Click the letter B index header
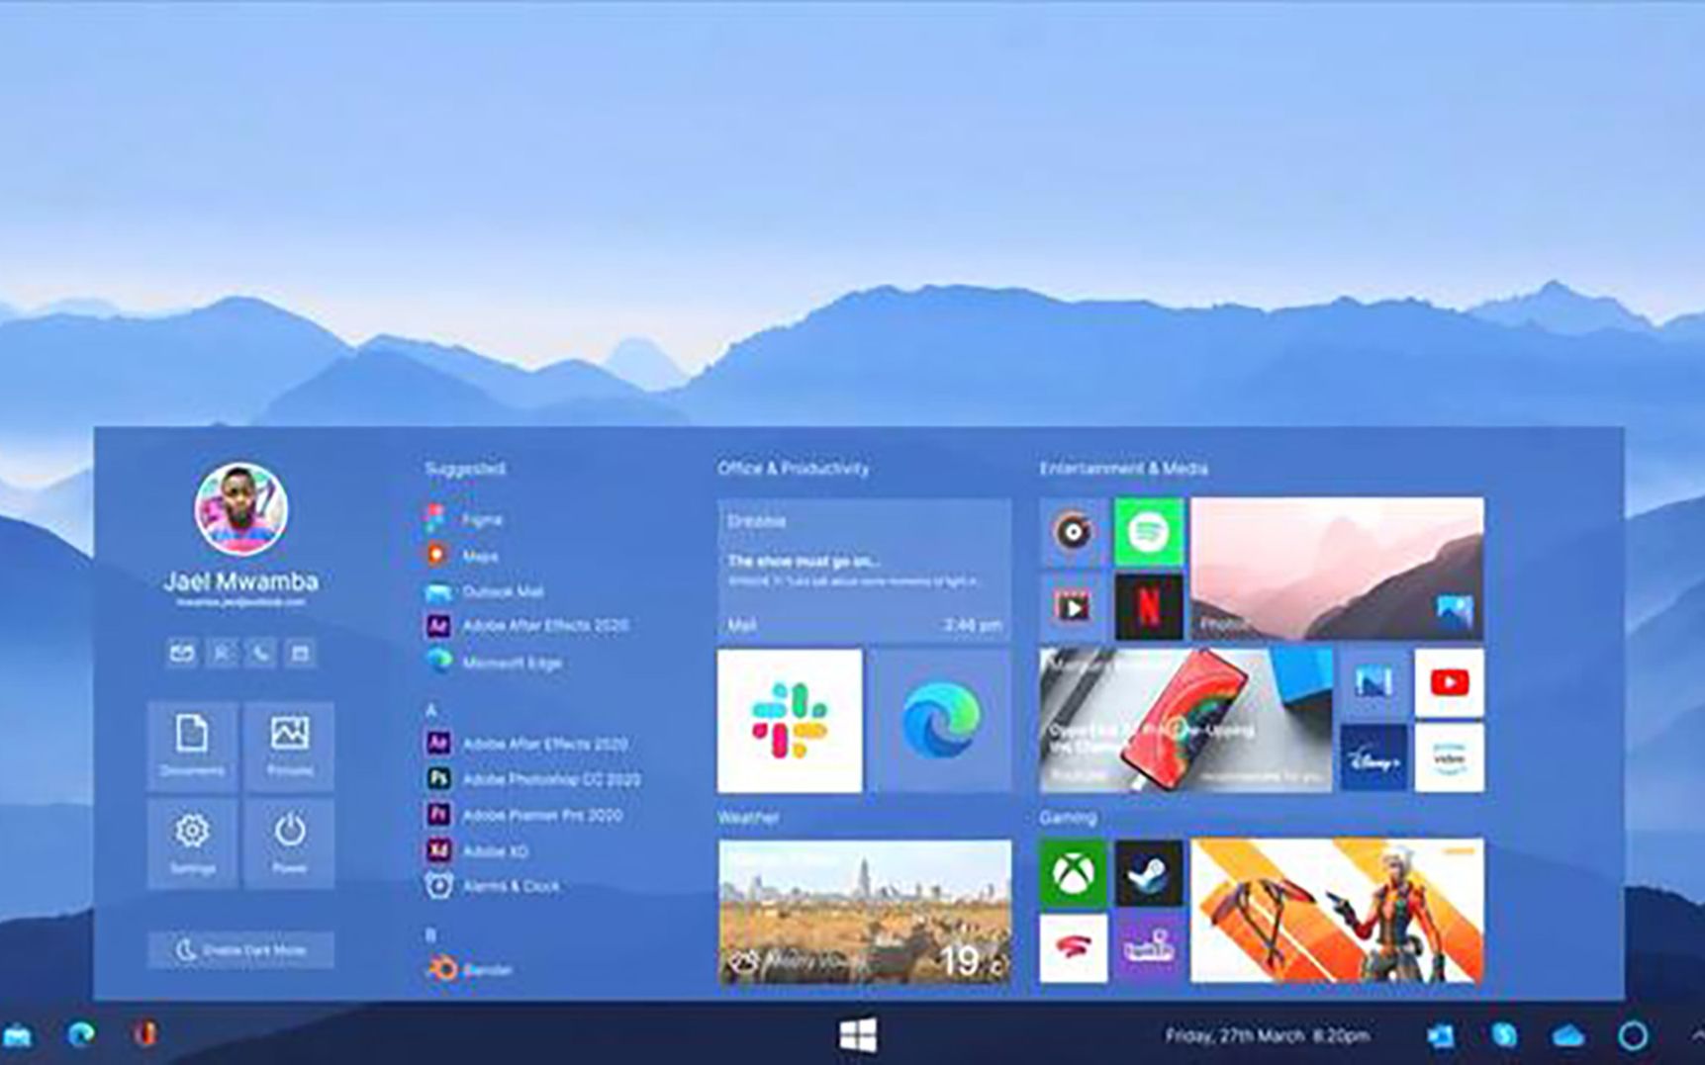This screenshot has width=1705, height=1065. tap(430, 934)
